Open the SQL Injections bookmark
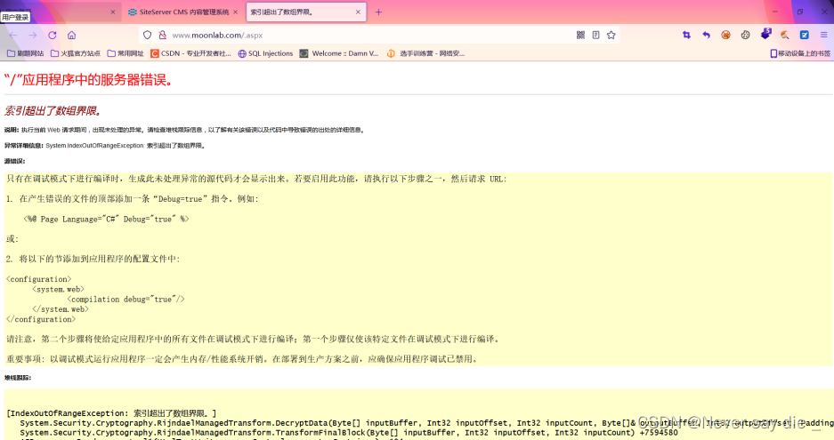 (x=265, y=53)
